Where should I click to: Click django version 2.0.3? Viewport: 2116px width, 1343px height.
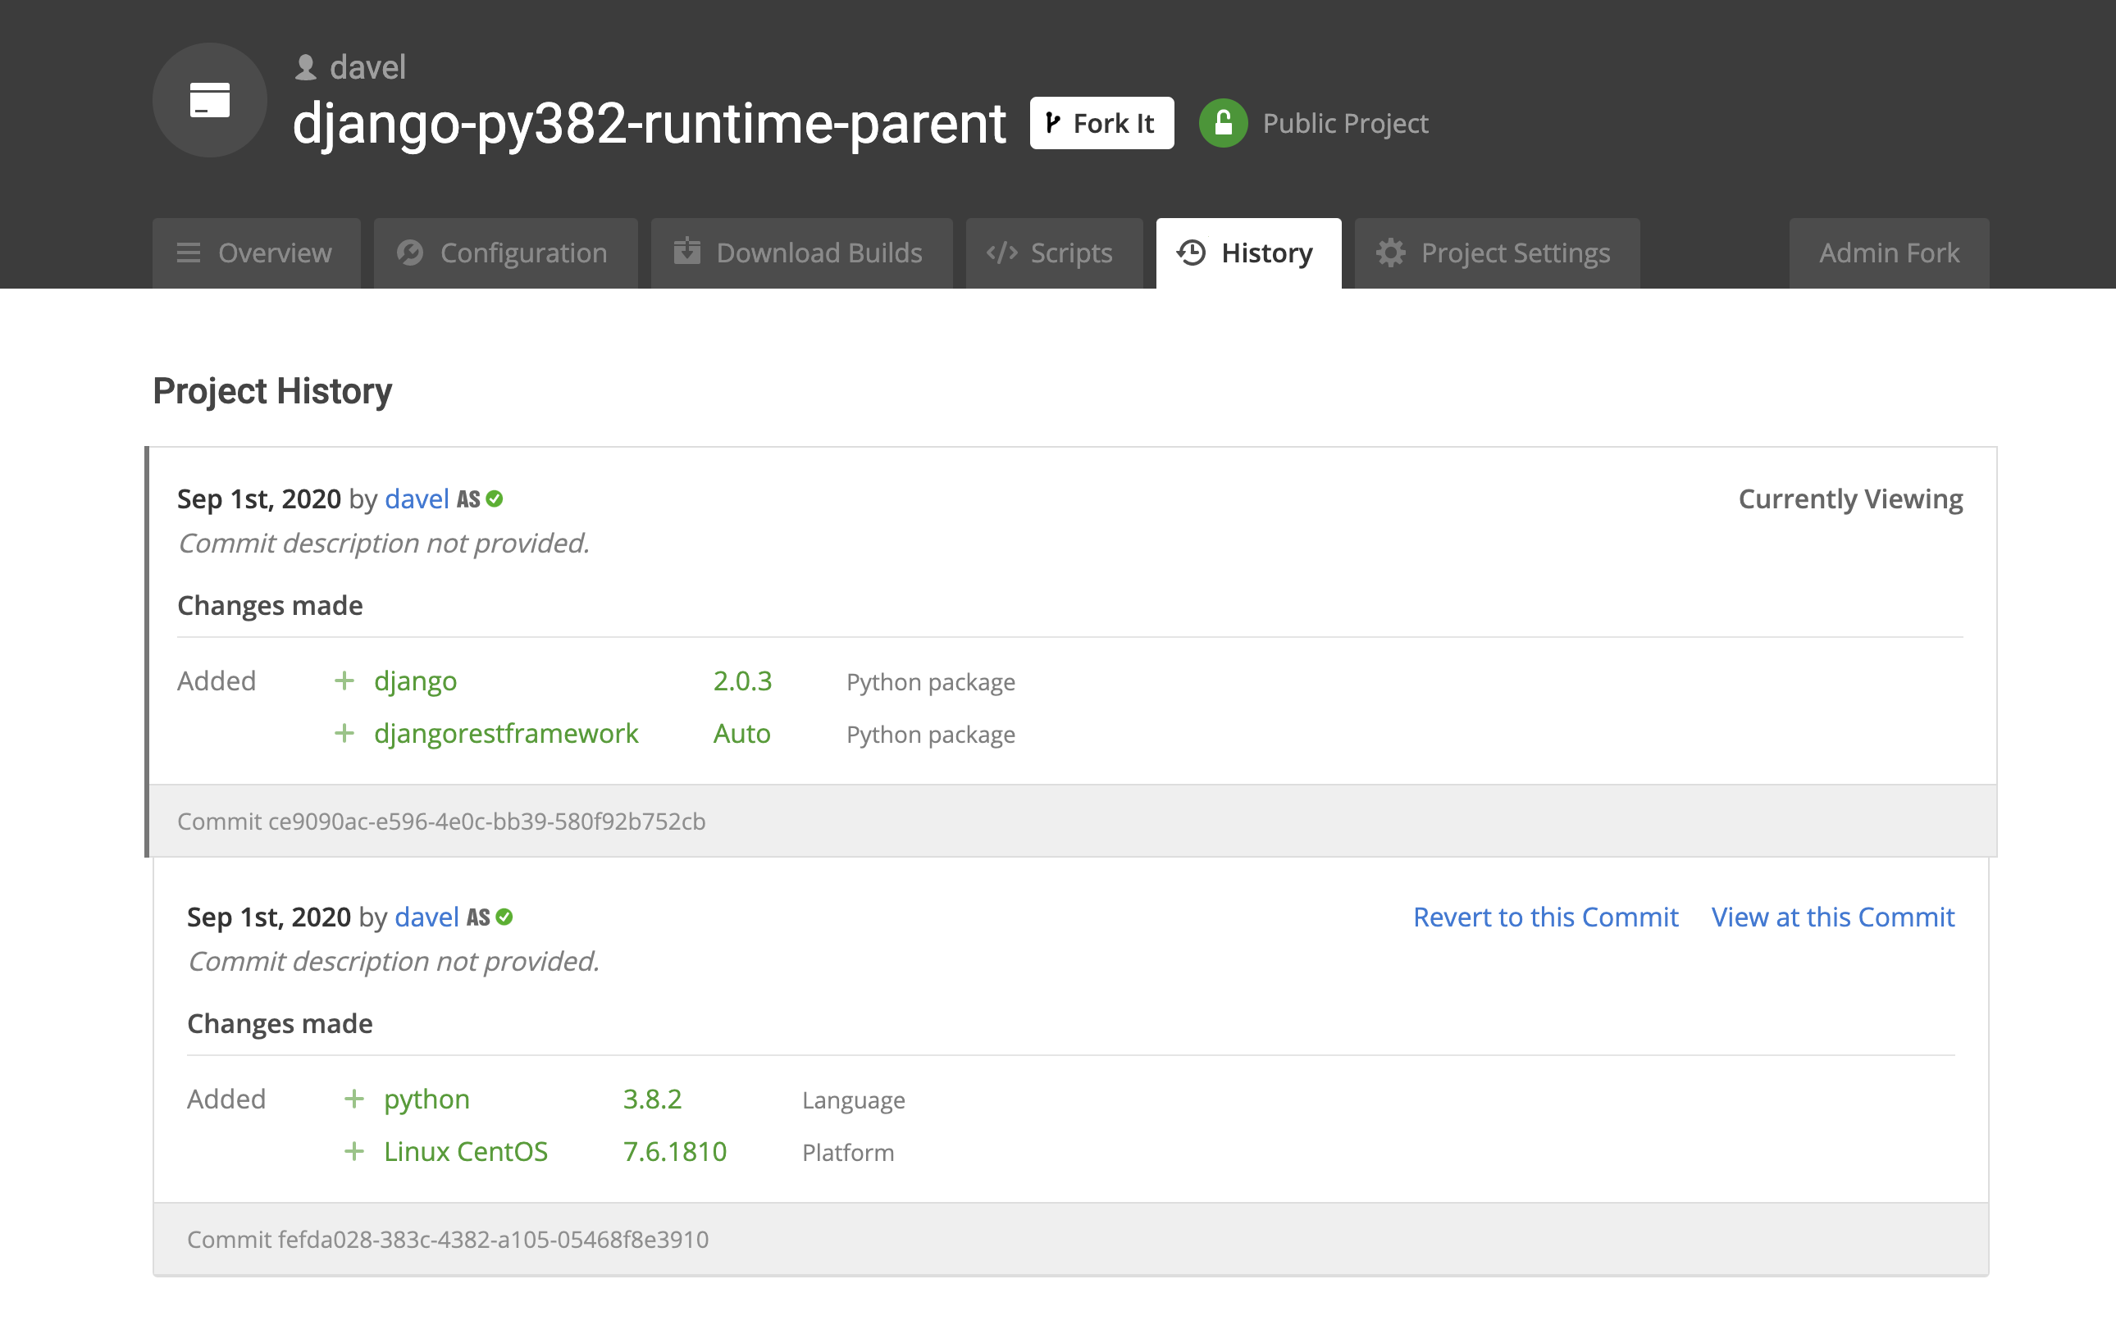click(x=742, y=681)
